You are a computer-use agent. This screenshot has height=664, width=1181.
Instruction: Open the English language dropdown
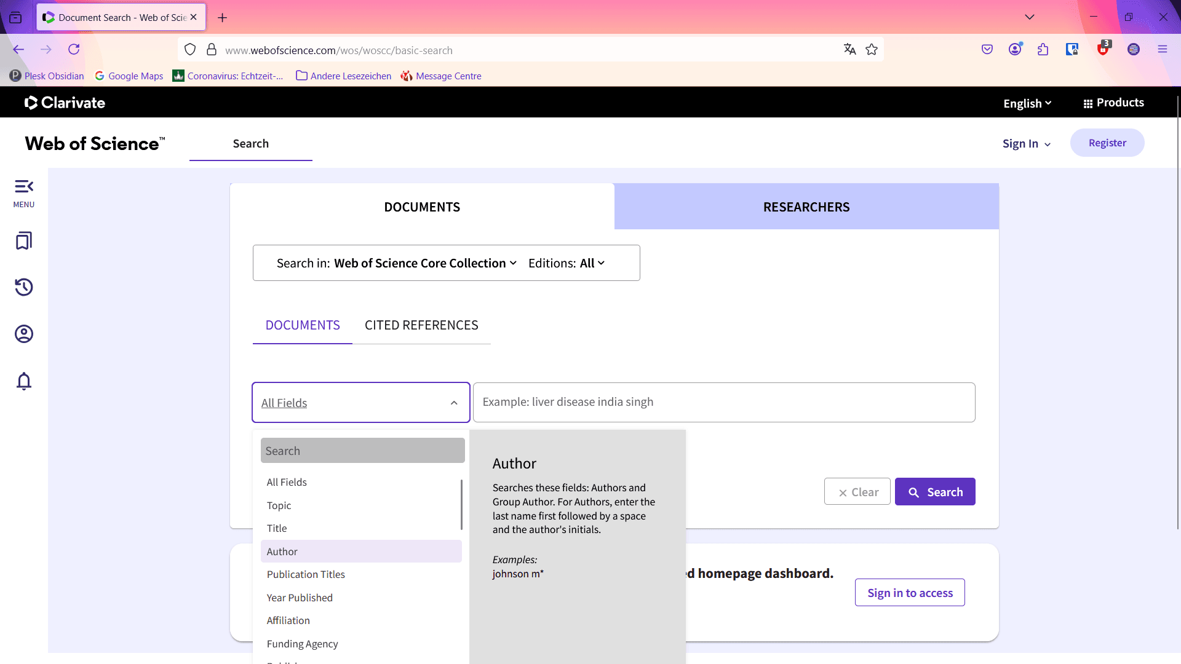coord(1027,103)
